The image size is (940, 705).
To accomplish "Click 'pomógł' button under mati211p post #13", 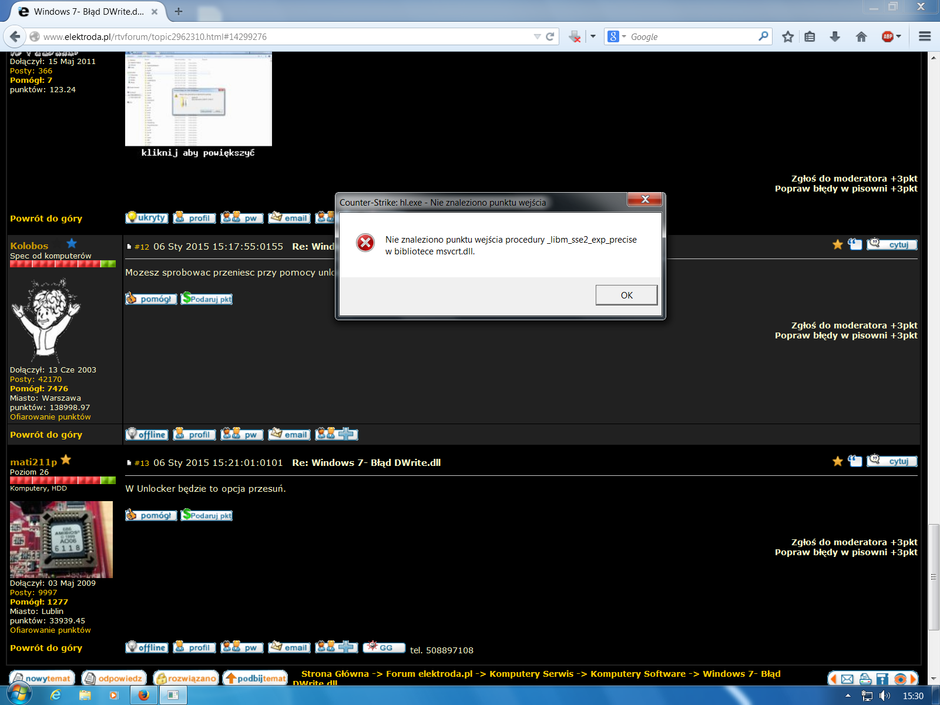I will tap(151, 515).
